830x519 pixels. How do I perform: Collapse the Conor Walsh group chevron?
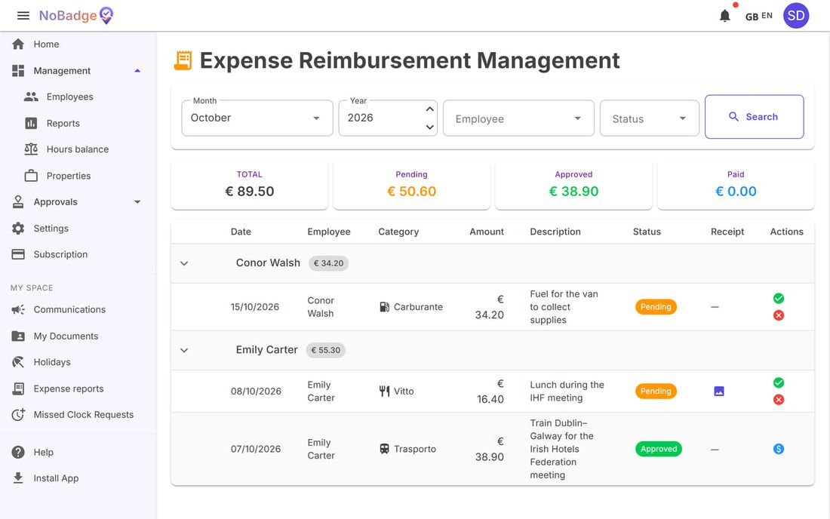[x=184, y=263]
